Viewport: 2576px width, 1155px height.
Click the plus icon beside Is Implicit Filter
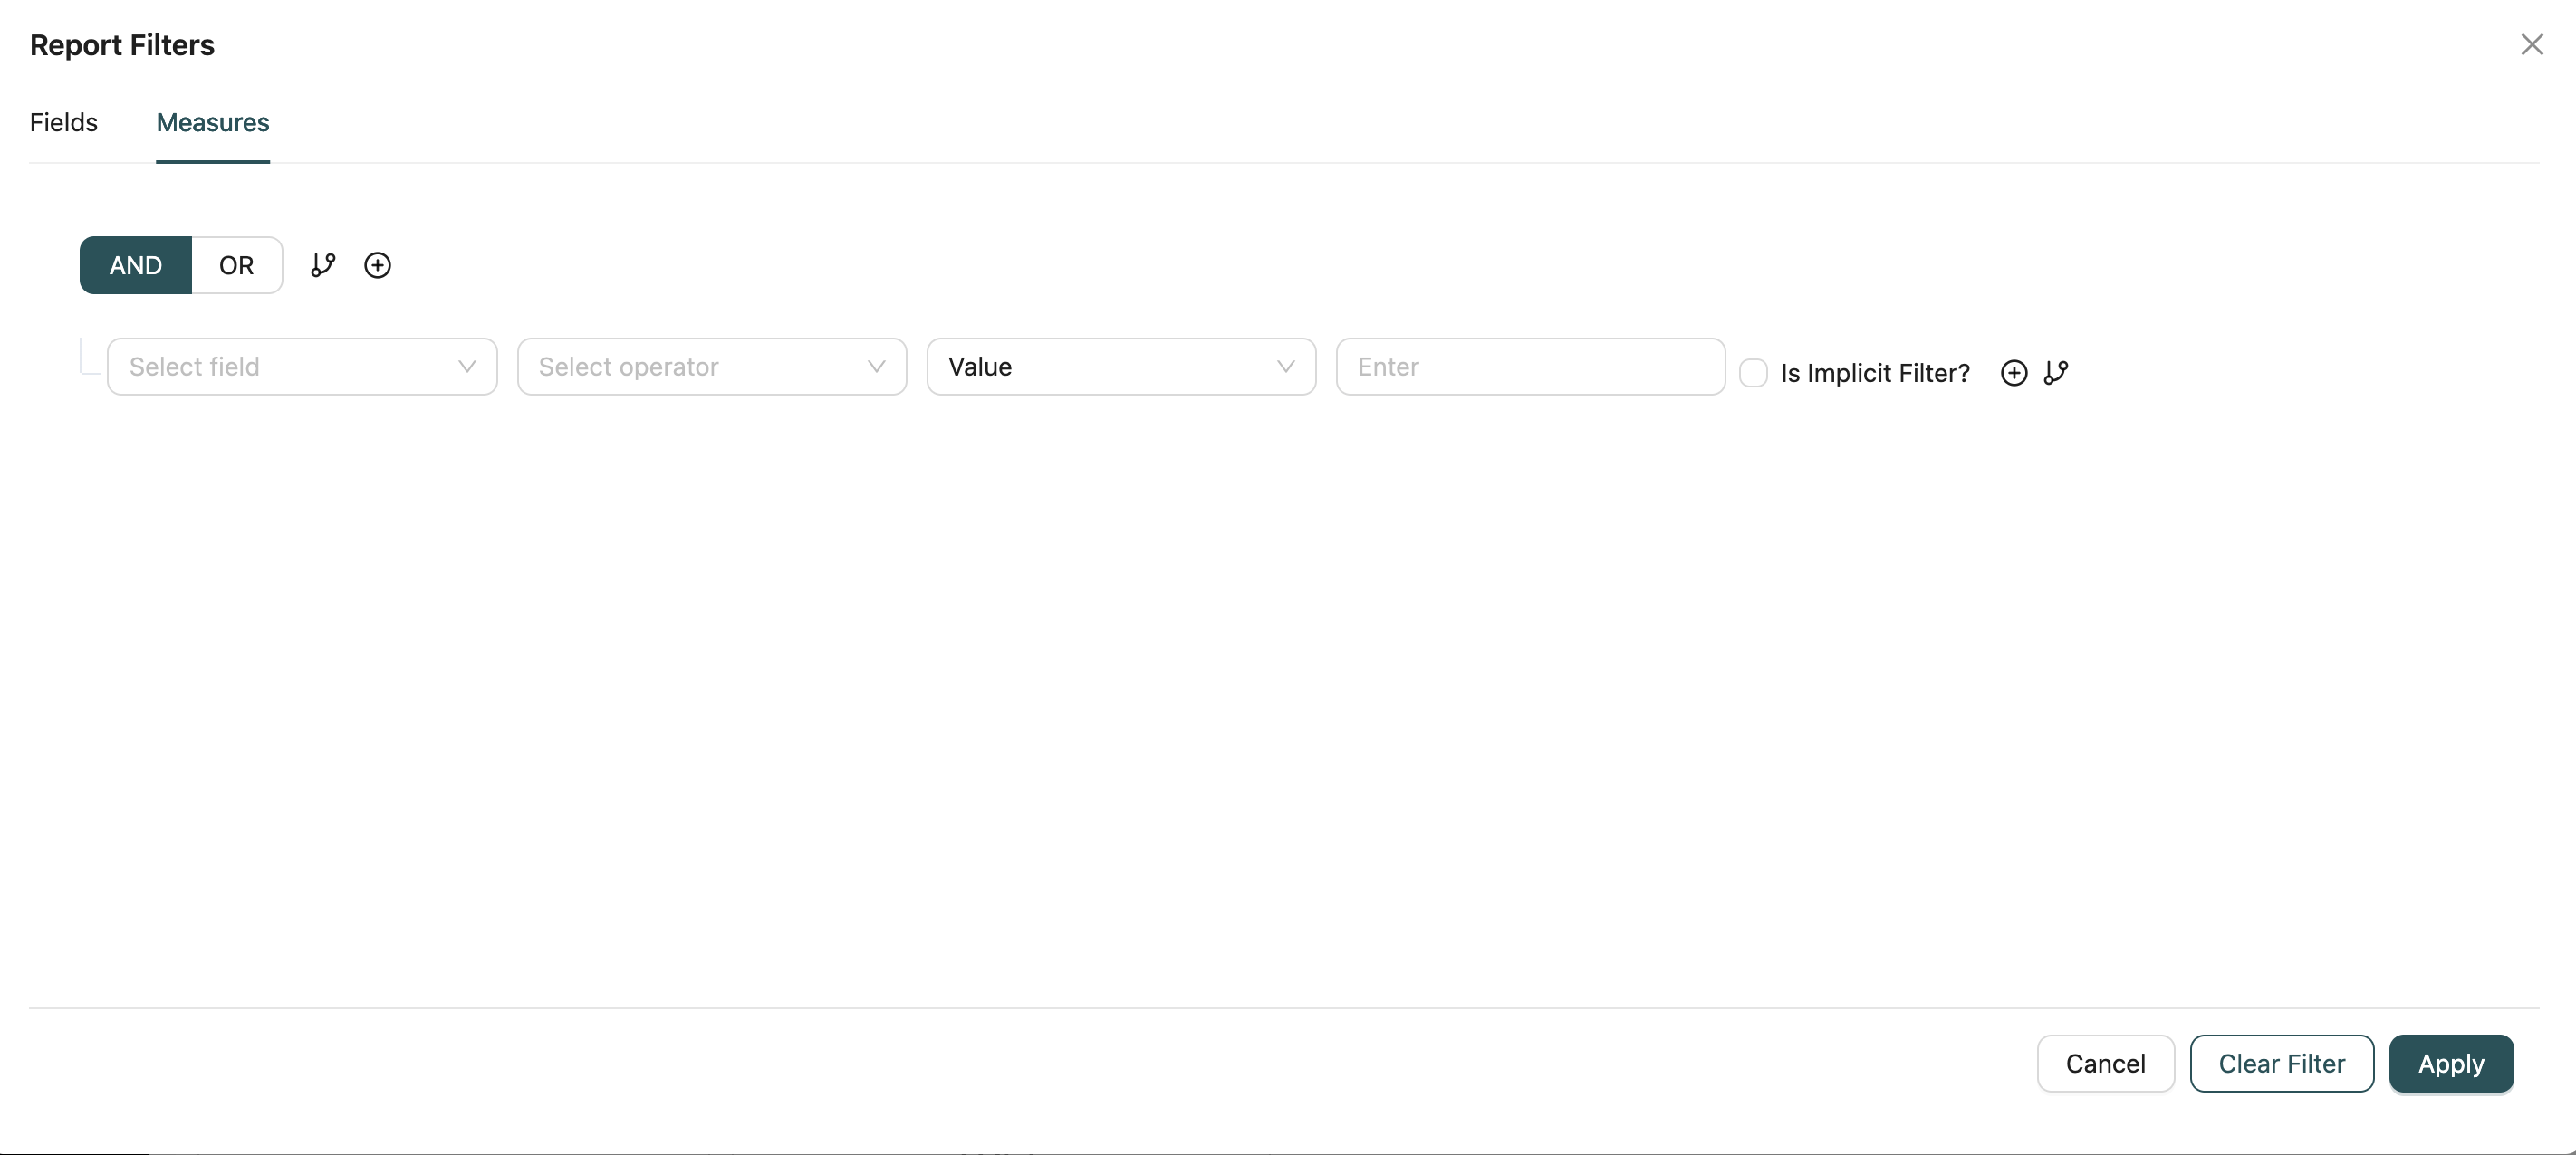(2014, 373)
